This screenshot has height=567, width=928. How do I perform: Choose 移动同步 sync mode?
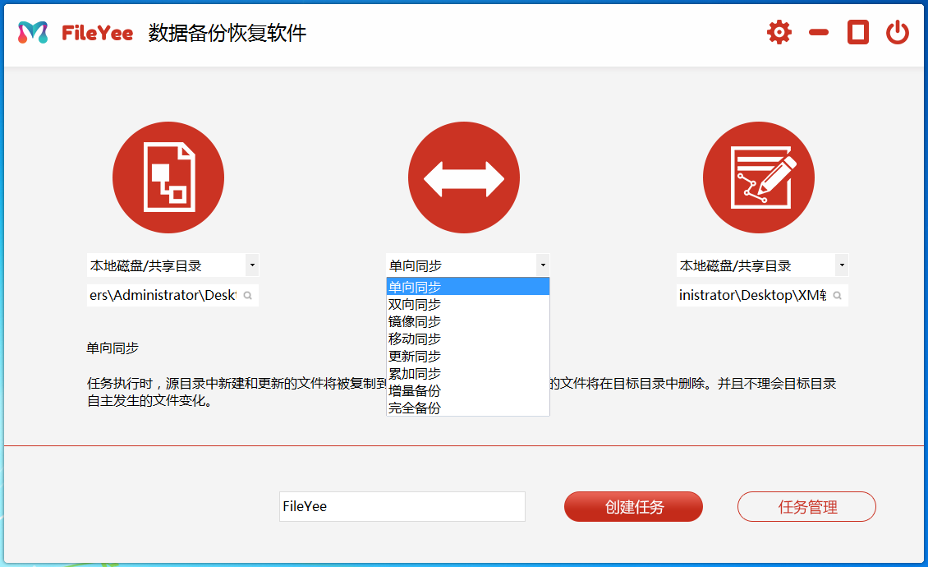coord(414,338)
